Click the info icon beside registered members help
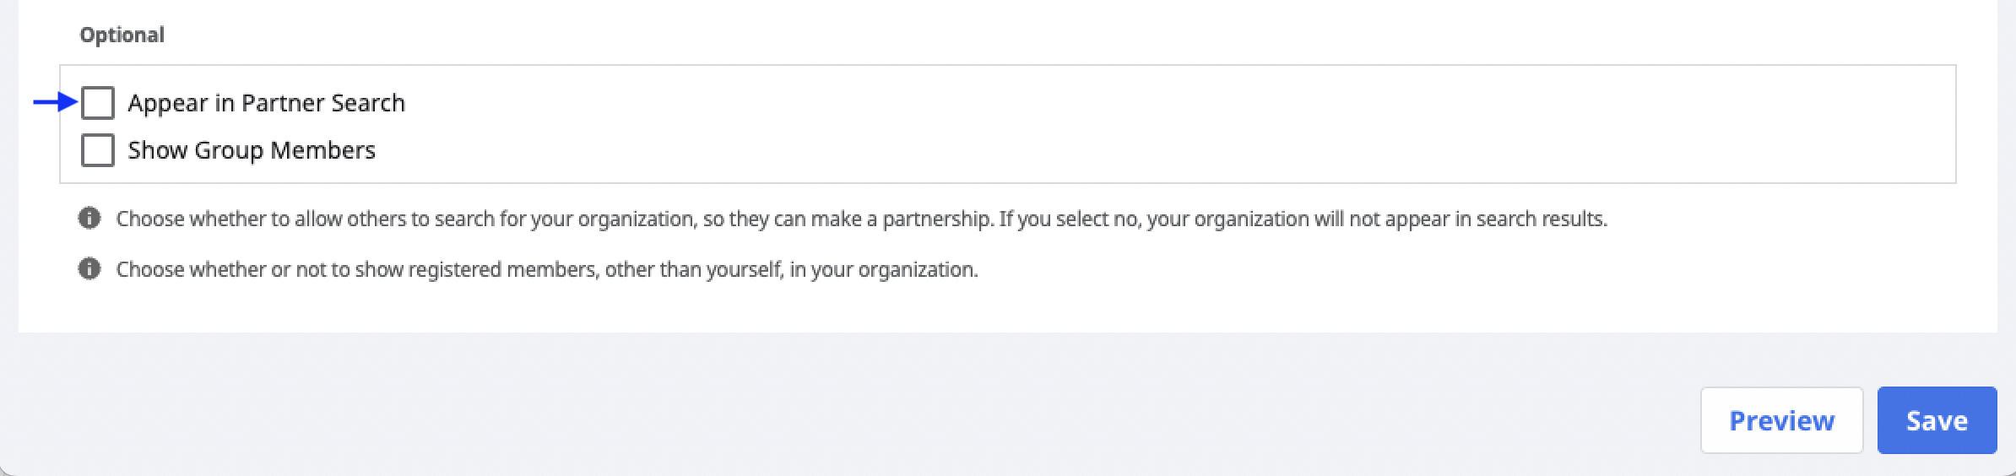This screenshot has height=476, width=2016. point(89,269)
